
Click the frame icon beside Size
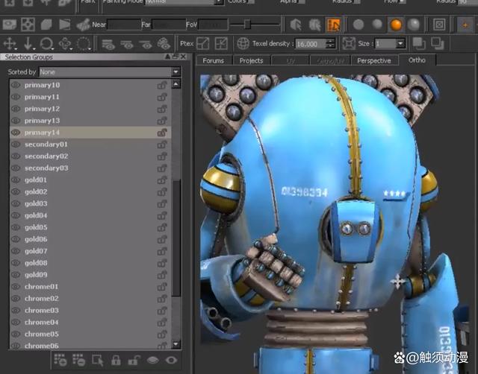pos(349,44)
